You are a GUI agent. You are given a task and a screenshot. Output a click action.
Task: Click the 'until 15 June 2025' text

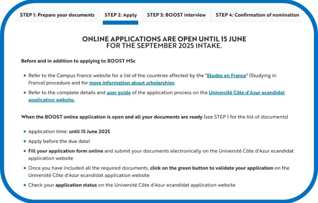click(89, 132)
